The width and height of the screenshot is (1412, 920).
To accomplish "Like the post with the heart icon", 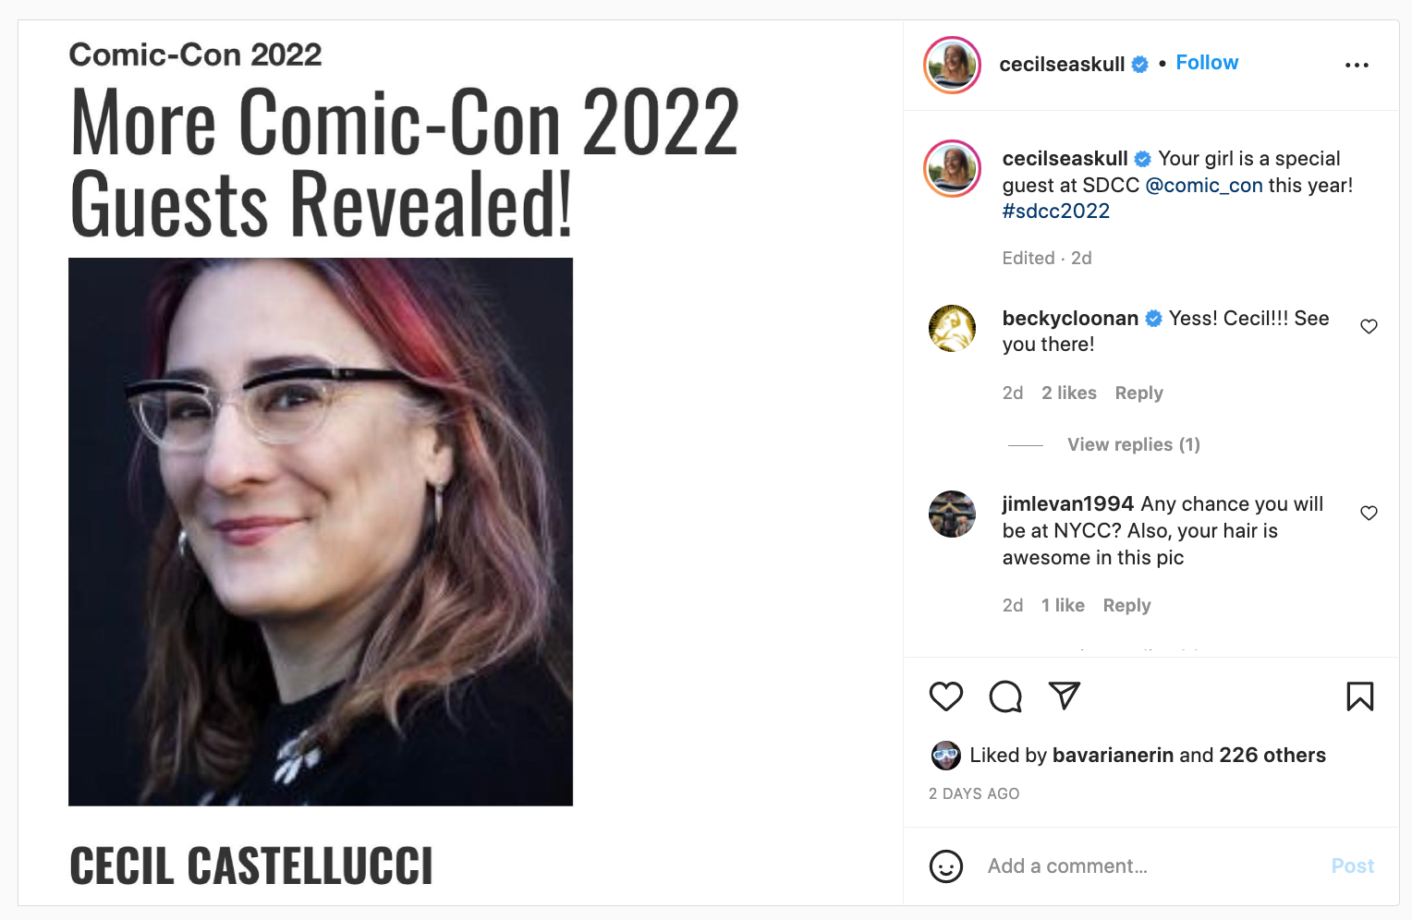I will (x=945, y=696).
